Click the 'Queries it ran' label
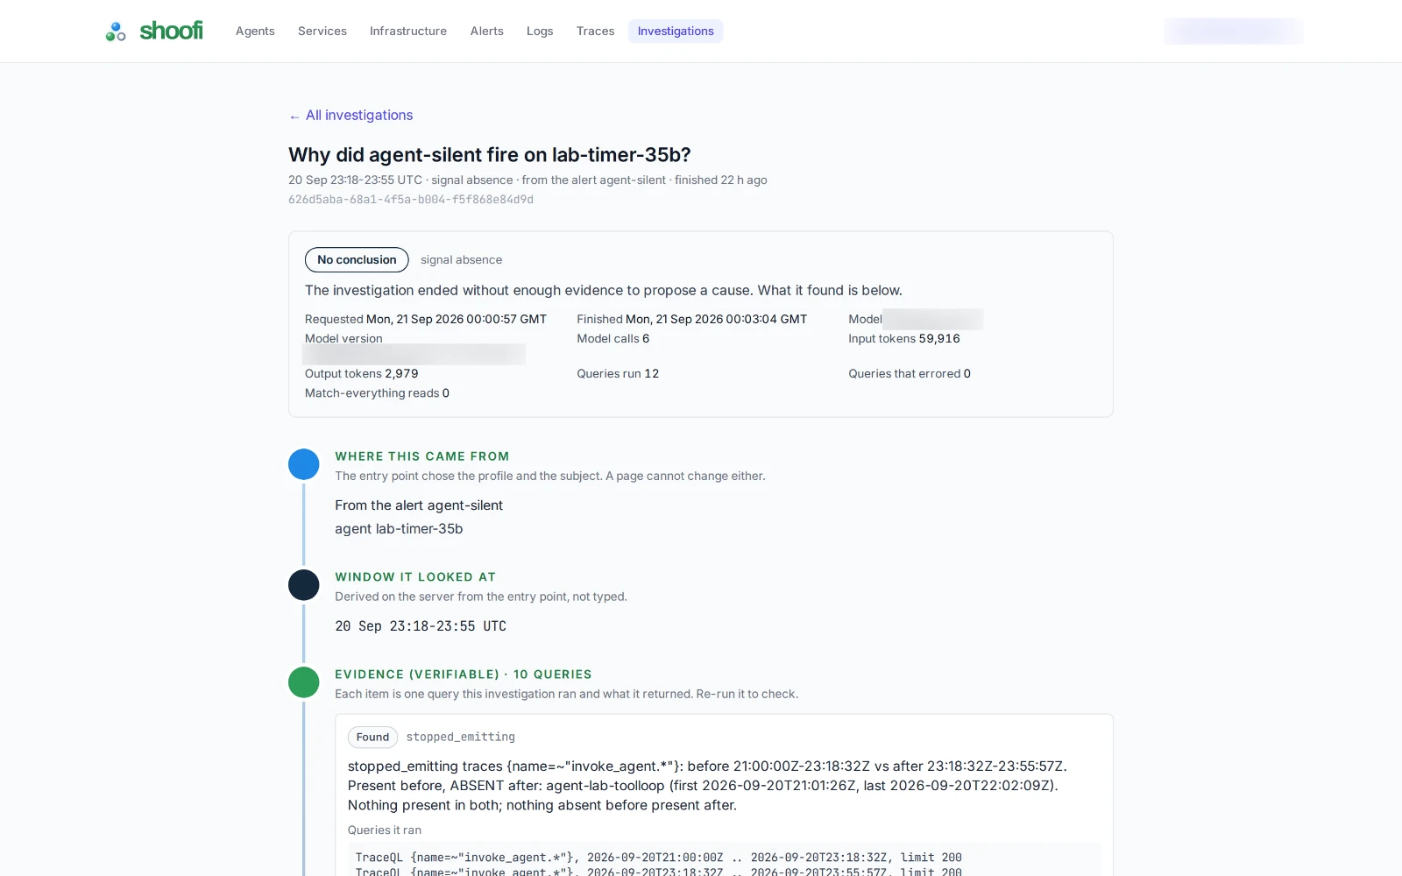The height and width of the screenshot is (876, 1402). (x=385, y=830)
